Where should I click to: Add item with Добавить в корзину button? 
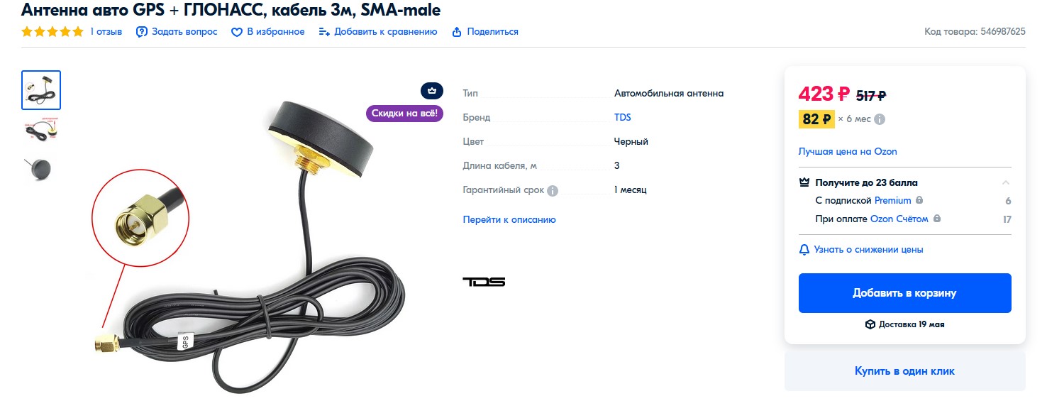point(905,293)
